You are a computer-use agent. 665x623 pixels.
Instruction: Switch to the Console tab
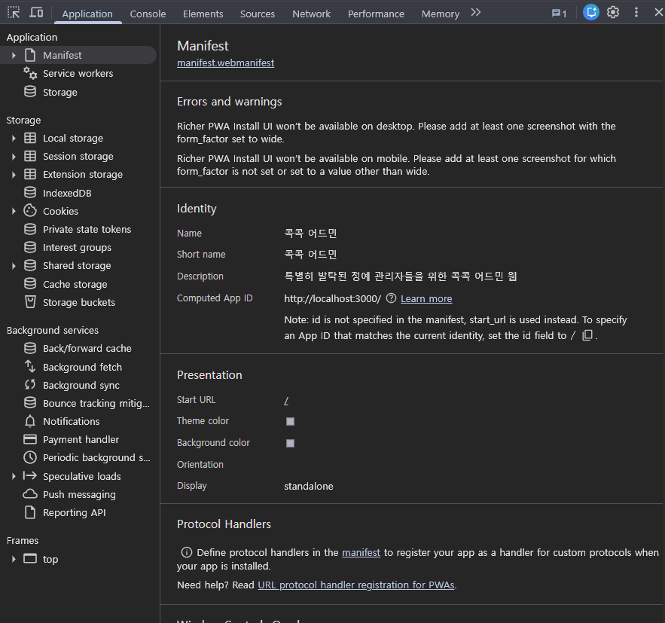point(148,14)
